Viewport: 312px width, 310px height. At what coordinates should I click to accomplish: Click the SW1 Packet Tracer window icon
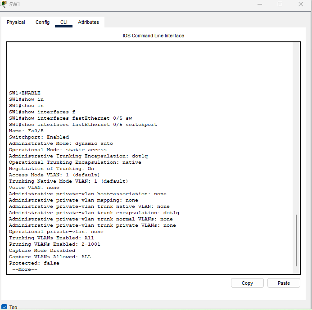[4, 4]
